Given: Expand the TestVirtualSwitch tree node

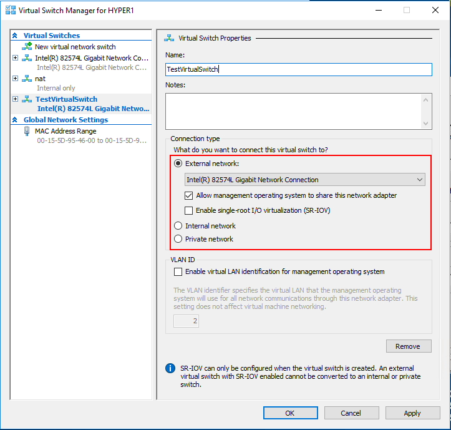Looking at the screenshot, I should (x=15, y=99).
